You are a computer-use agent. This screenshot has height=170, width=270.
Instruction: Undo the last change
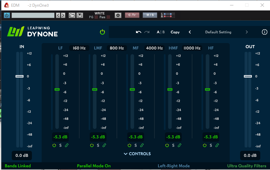138,32
